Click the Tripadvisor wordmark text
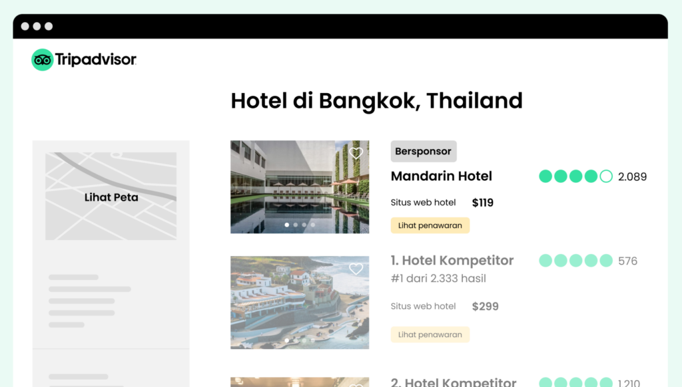The width and height of the screenshot is (682, 387). pyautogui.click(x=96, y=59)
